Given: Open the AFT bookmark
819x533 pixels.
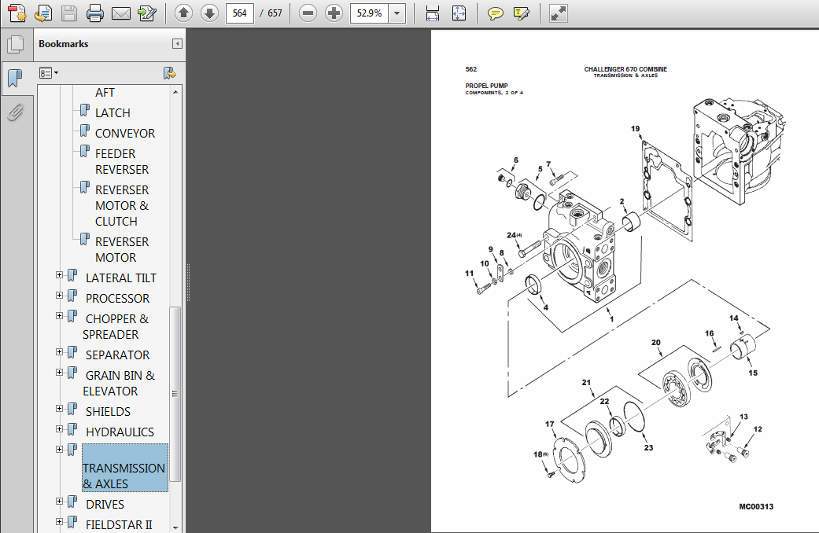Looking at the screenshot, I should (x=105, y=93).
